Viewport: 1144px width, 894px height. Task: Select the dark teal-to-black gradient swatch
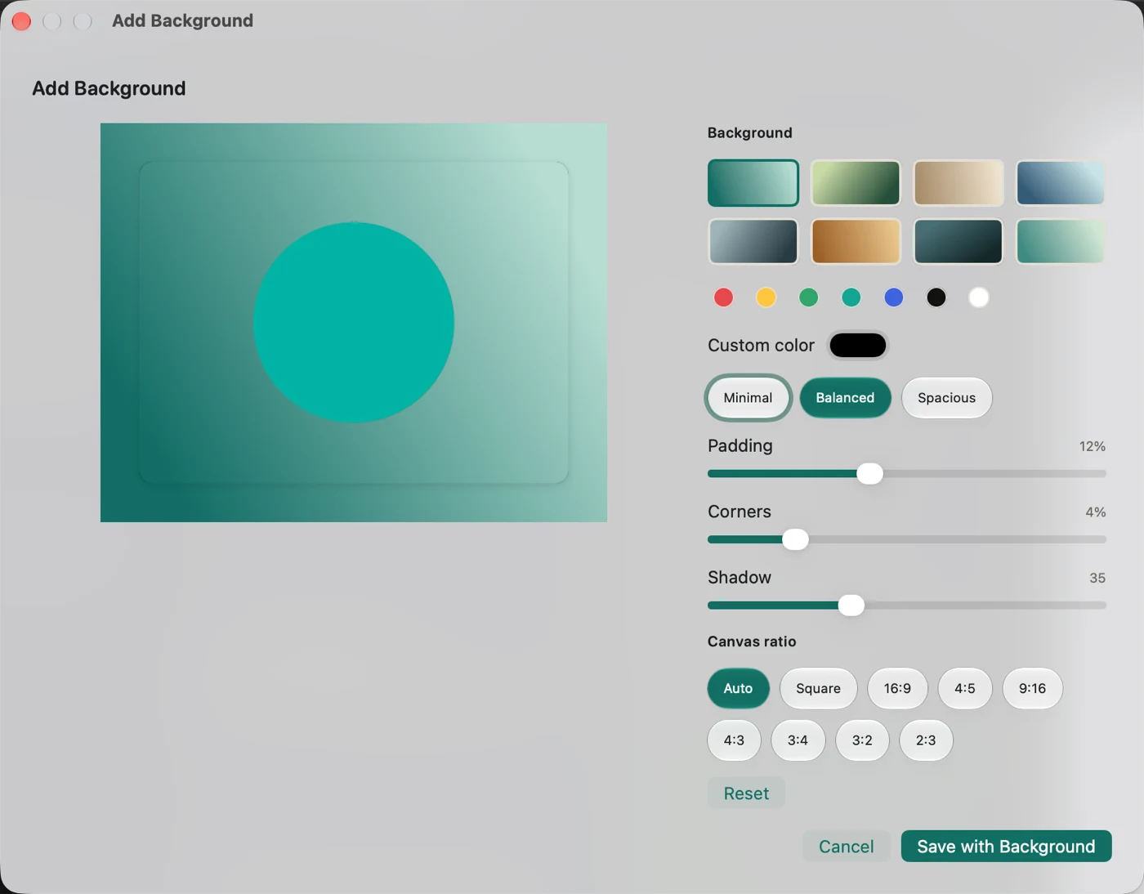958,241
